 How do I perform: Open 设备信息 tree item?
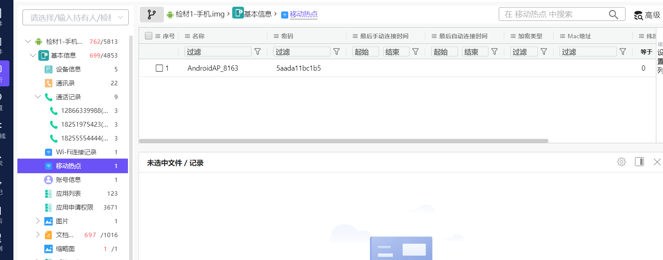tap(68, 69)
